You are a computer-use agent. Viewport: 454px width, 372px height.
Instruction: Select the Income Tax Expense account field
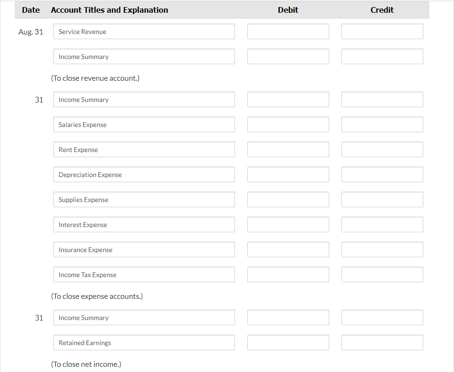(x=144, y=274)
